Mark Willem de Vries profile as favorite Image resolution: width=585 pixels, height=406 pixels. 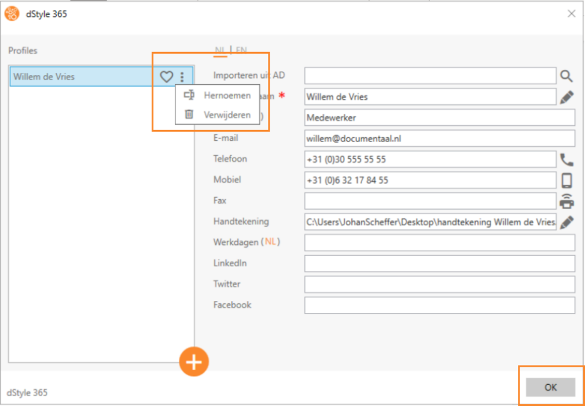(167, 77)
